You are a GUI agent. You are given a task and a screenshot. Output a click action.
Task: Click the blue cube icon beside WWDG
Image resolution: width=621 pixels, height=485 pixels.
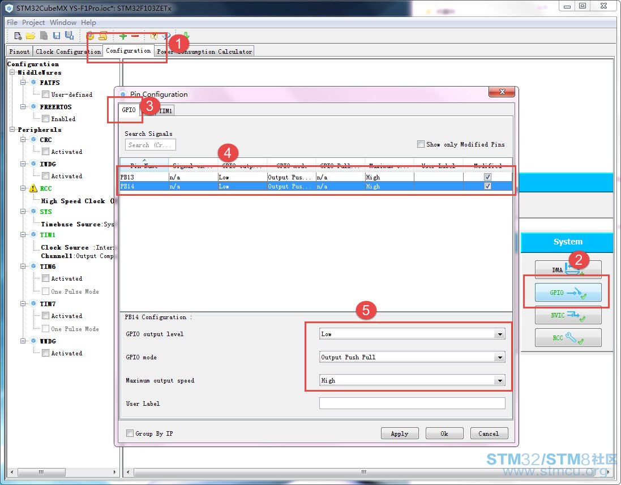pyautogui.click(x=33, y=341)
